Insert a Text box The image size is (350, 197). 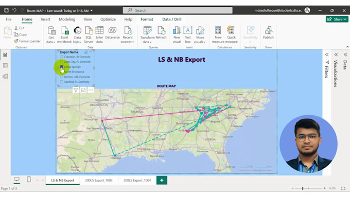coord(188,35)
